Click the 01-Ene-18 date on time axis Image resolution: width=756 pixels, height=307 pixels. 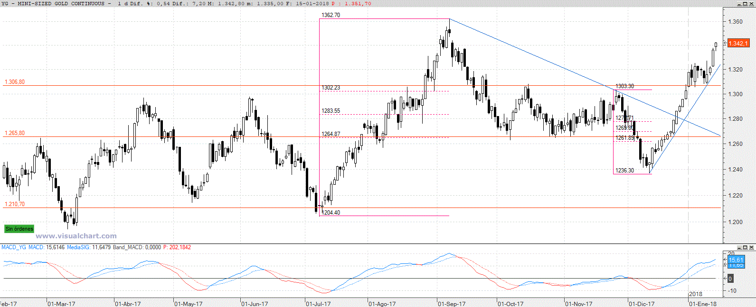click(x=703, y=304)
